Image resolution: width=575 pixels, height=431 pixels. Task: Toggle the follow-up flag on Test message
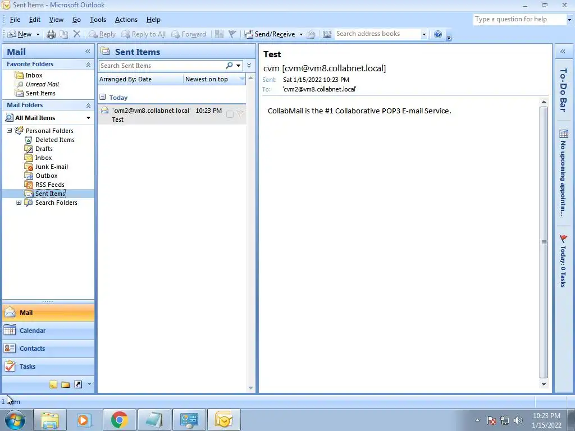[x=240, y=114]
